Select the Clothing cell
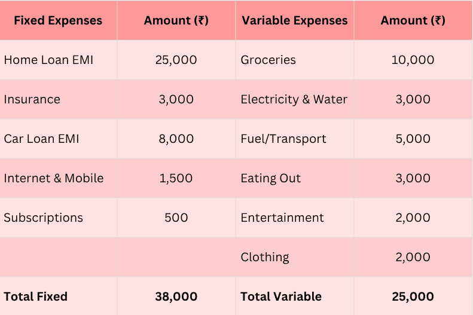Screen dimensions: 473x315 pos(265,257)
